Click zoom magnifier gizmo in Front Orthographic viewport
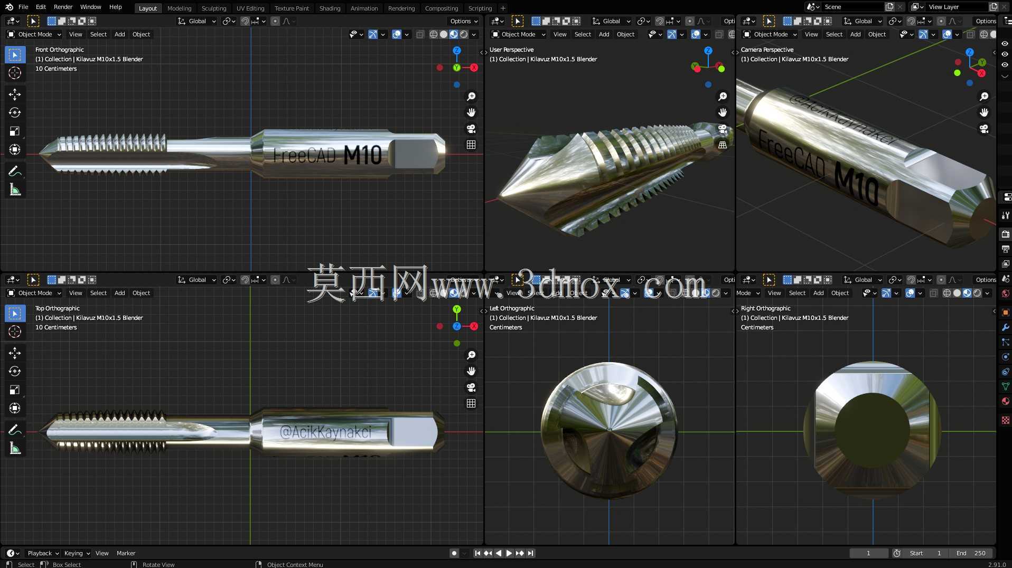This screenshot has height=568, width=1012. coord(471,97)
